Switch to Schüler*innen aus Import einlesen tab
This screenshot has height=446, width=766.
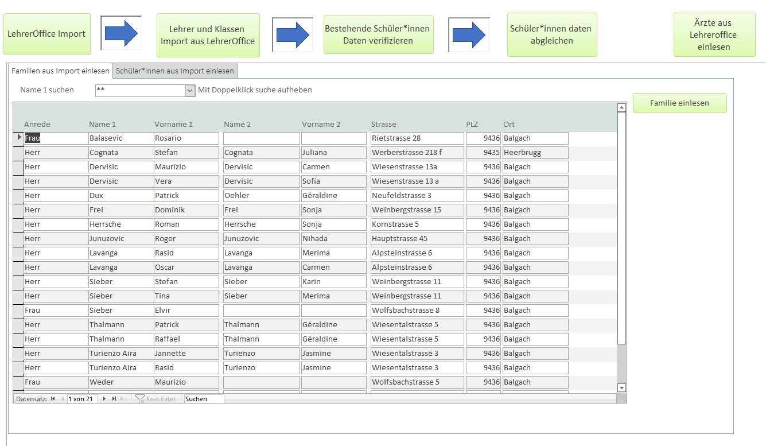coord(175,71)
